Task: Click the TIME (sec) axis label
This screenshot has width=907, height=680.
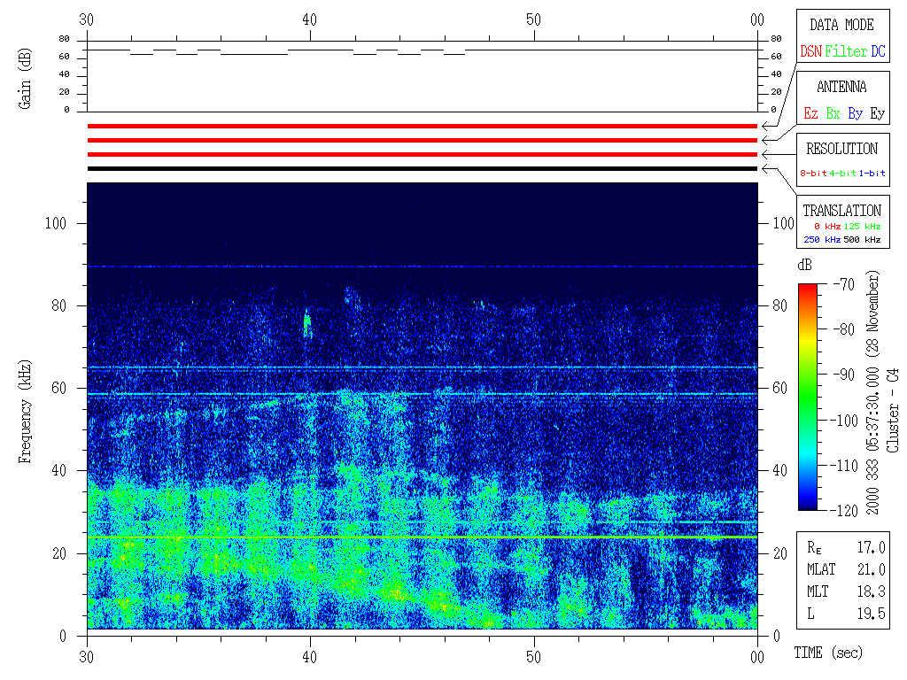Action: pos(826,653)
